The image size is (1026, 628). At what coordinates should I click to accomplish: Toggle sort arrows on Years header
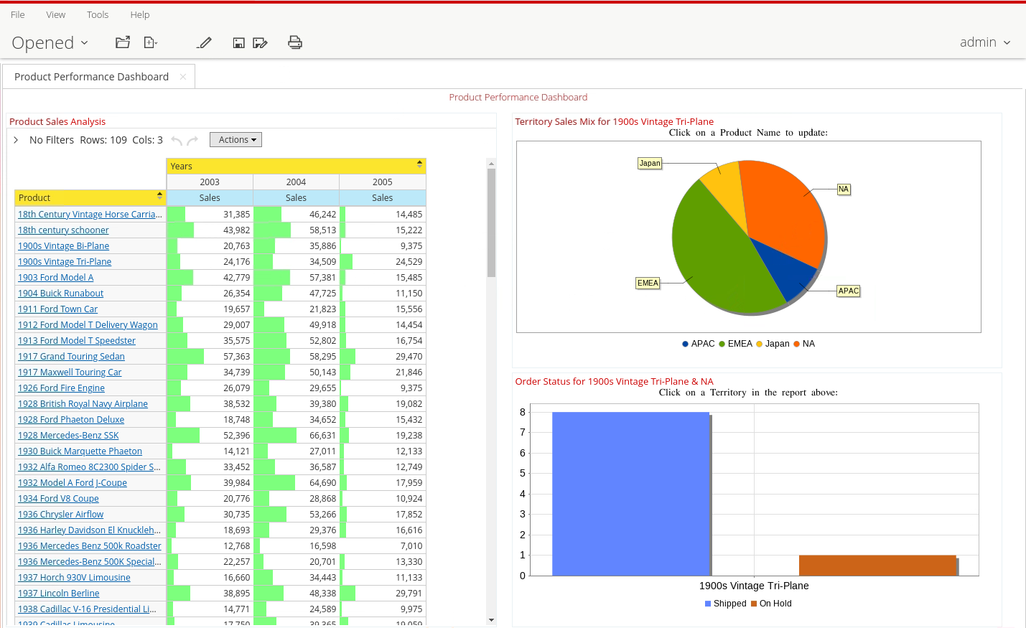click(x=419, y=165)
